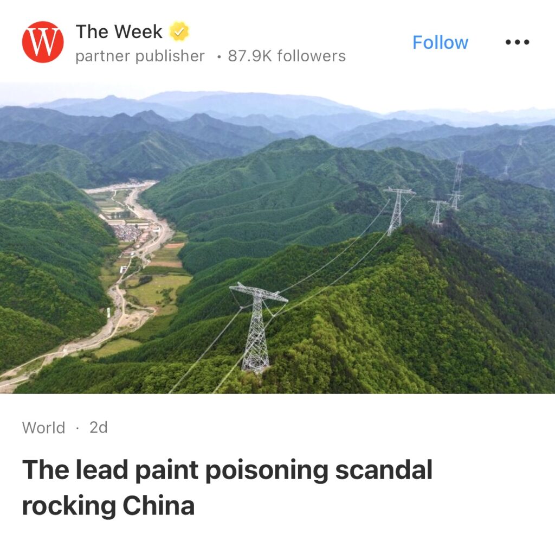555x534 pixels.
Task: Click 'rocking China' headline text
Action: click(x=108, y=506)
